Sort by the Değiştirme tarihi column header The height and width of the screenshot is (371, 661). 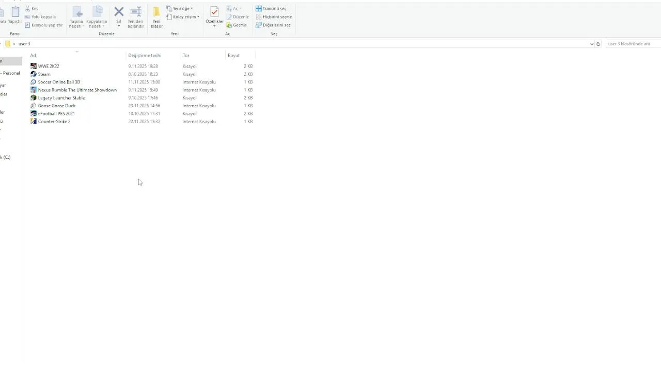(x=145, y=56)
